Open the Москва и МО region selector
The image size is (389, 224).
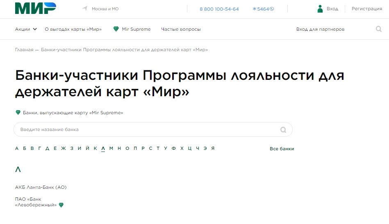pyautogui.click(x=105, y=9)
